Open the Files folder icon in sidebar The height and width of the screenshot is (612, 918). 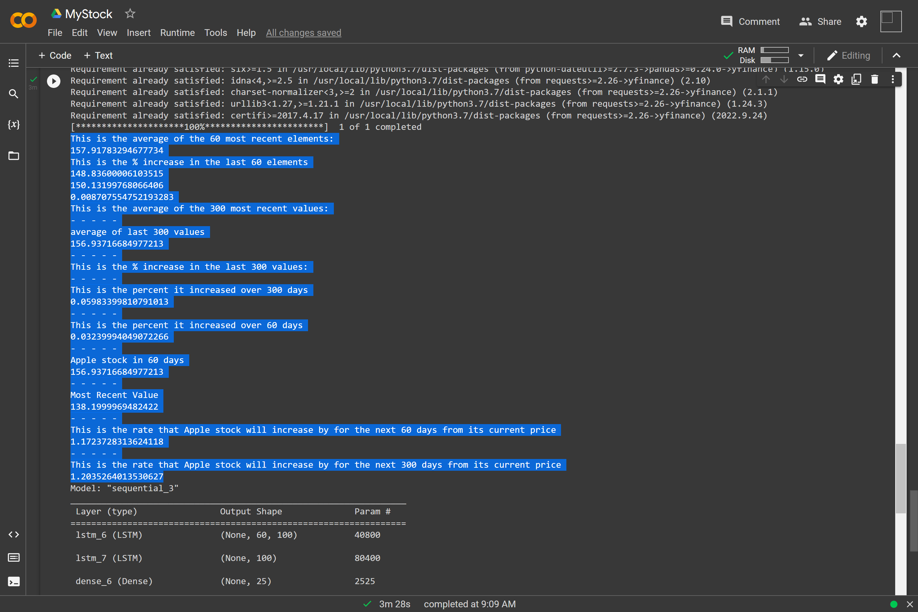pos(14,156)
